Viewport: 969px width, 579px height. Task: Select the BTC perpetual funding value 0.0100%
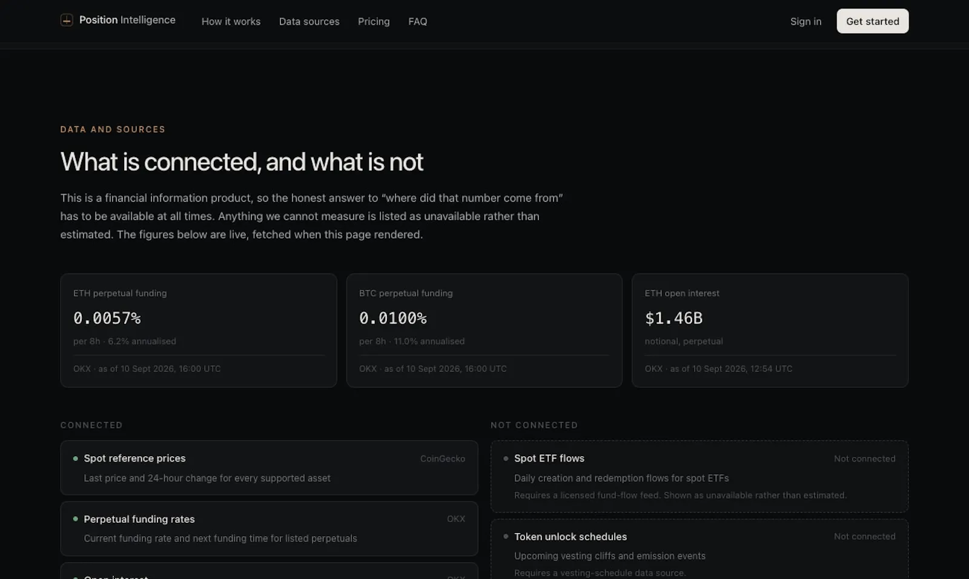coord(392,318)
